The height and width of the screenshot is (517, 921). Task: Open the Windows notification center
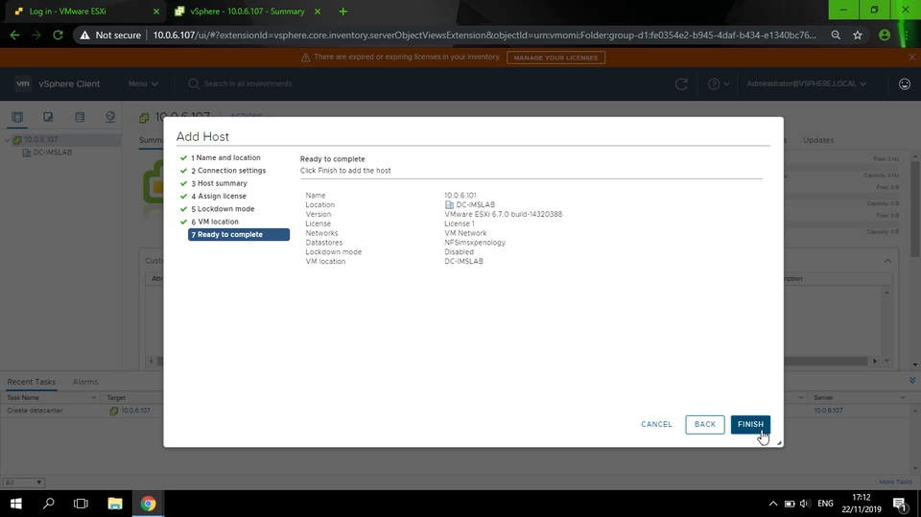point(899,504)
